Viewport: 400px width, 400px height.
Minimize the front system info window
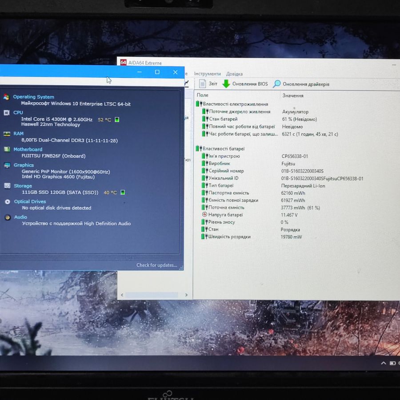coord(139,72)
